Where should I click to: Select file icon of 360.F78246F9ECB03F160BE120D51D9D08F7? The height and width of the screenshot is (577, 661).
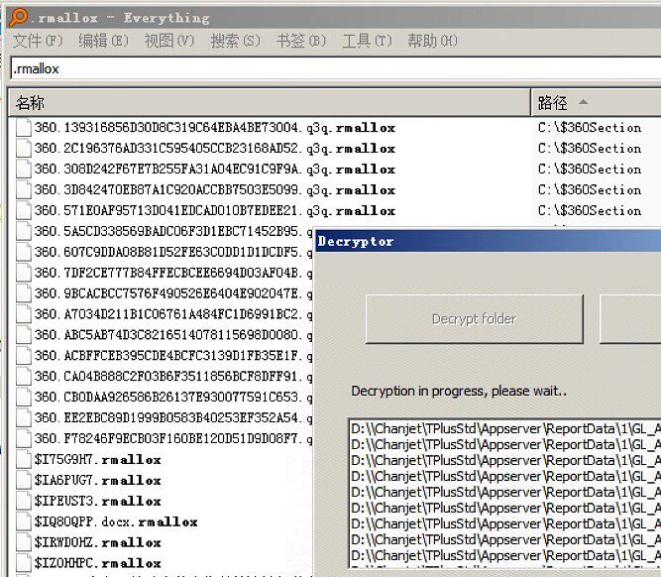(x=24, y=438)
